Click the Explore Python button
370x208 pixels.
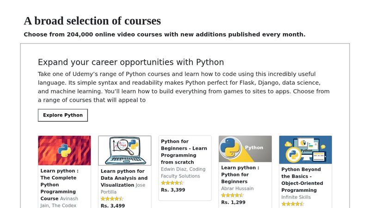(63, 115)
